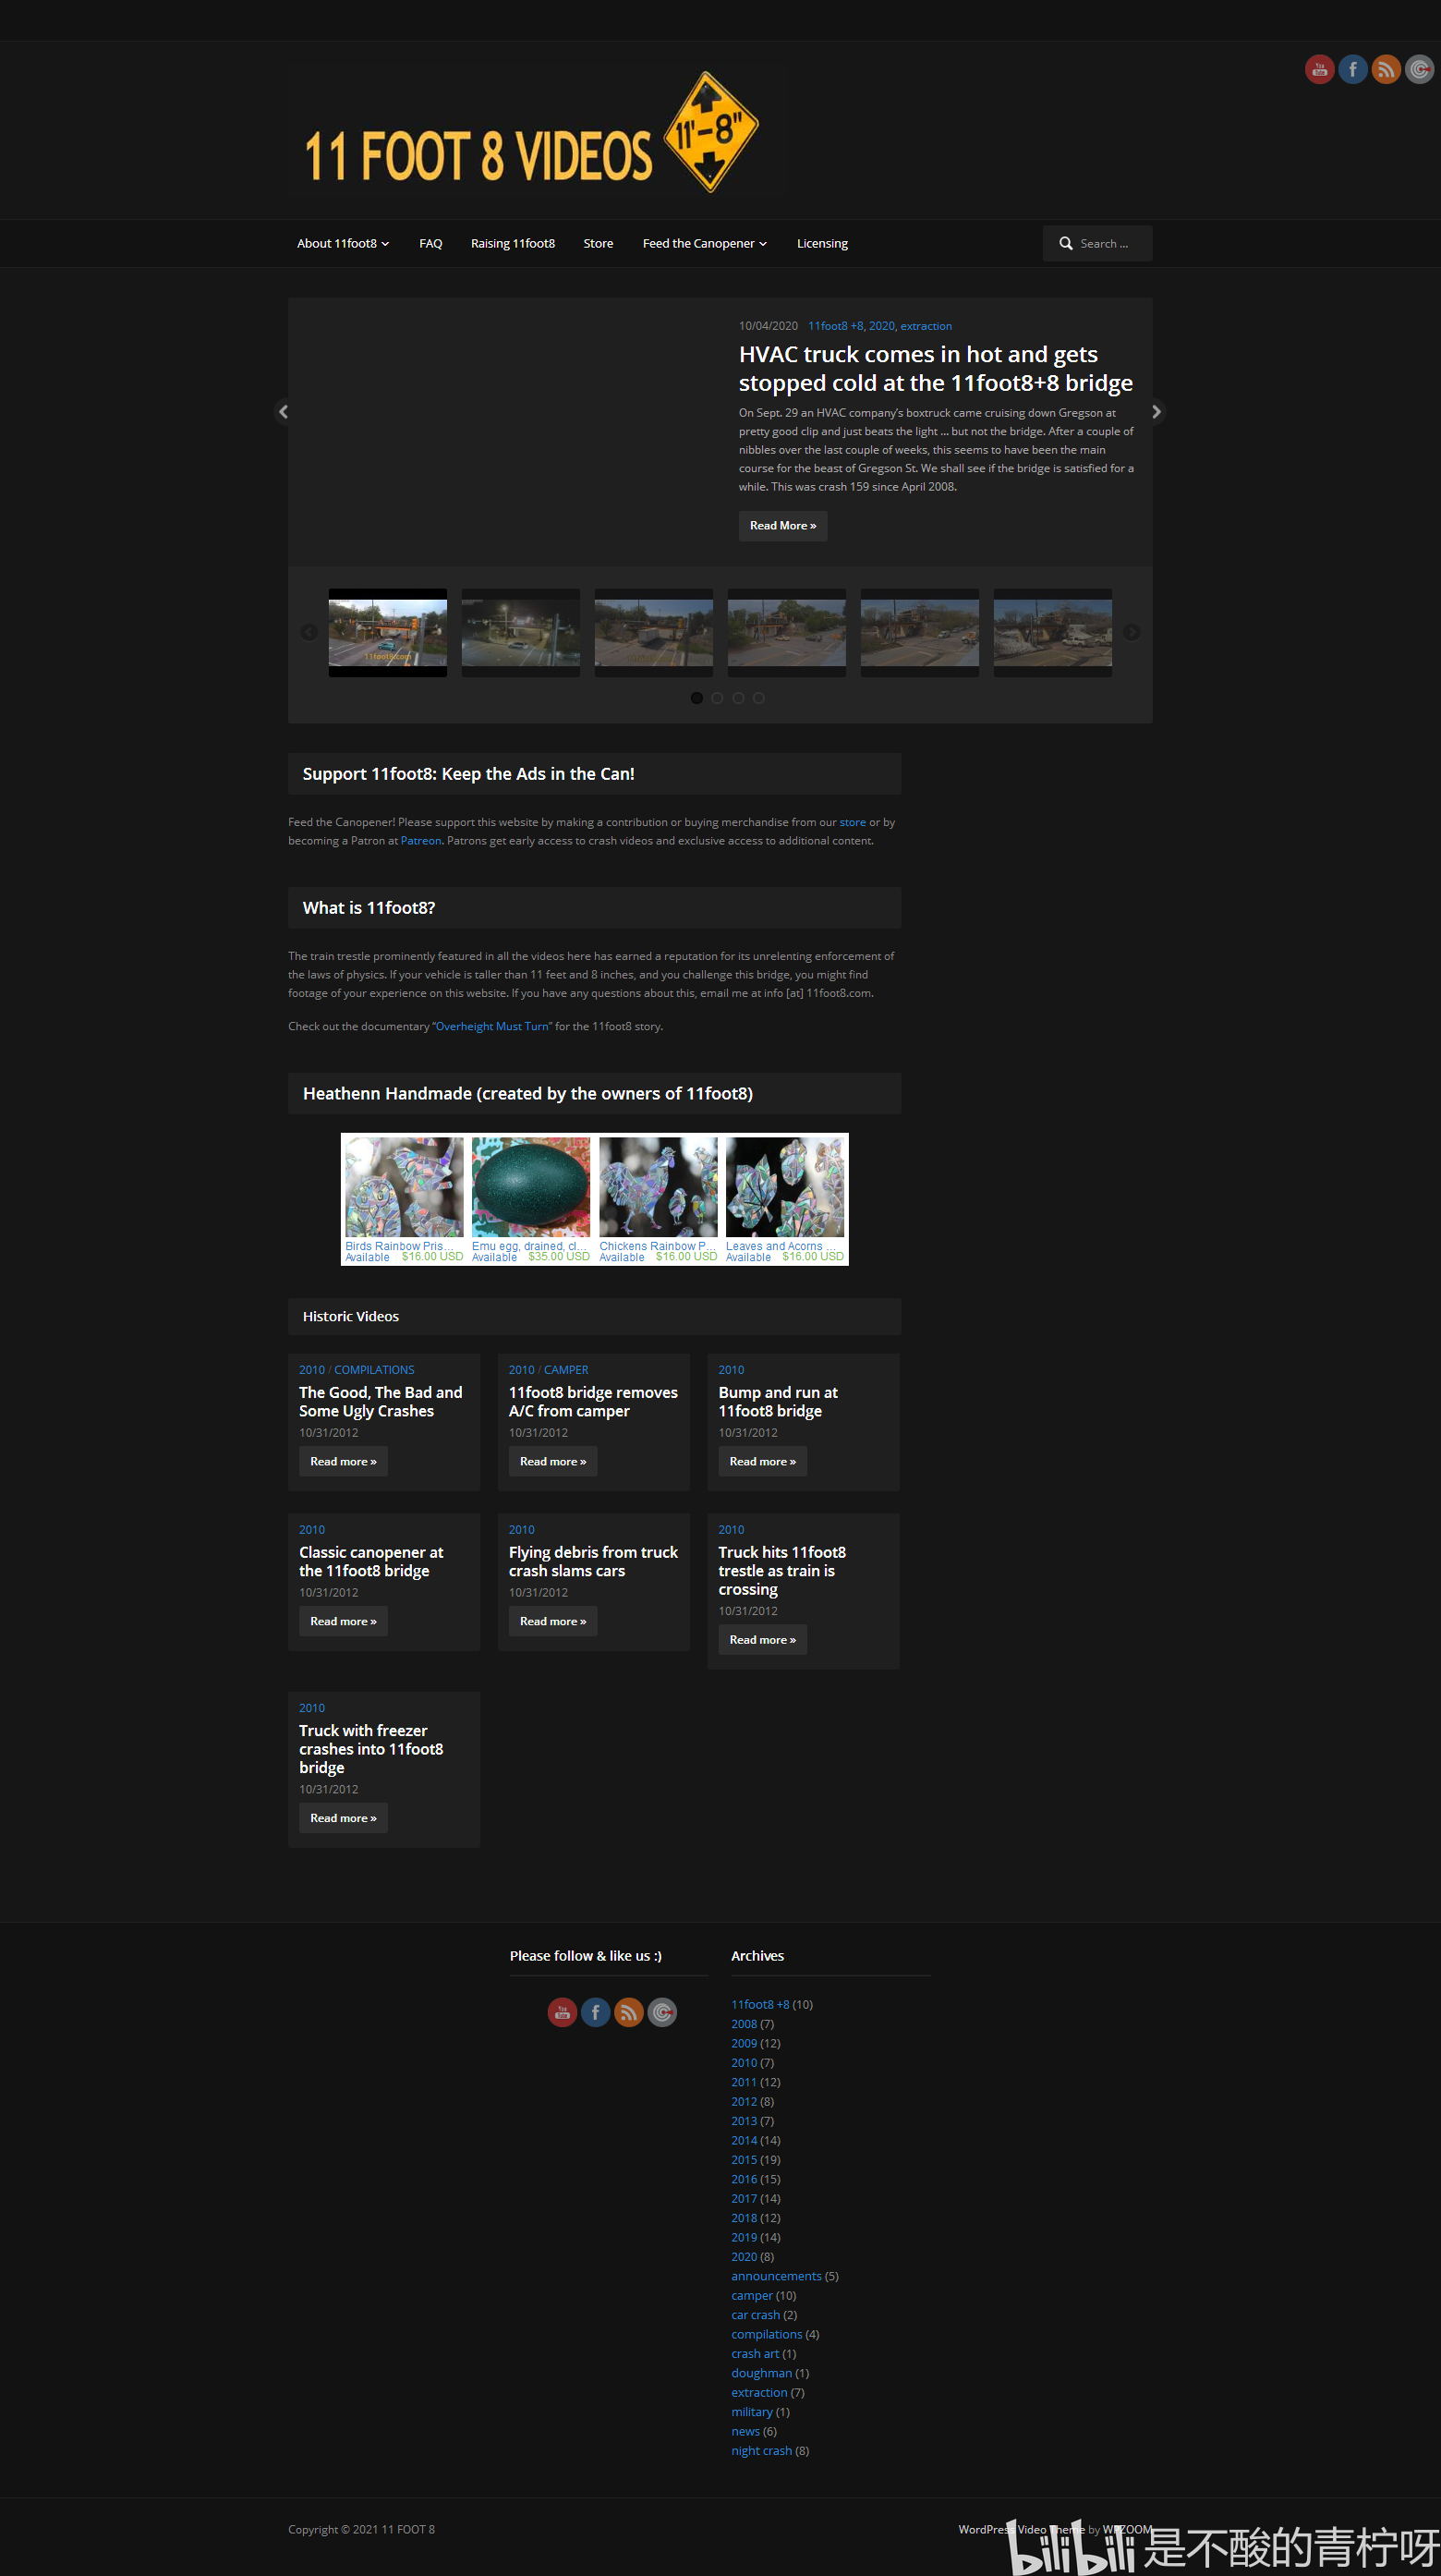
Task: Expand the About 11foot8 dropdown menu
Action: pyautogui.click(x=343, y=243)
